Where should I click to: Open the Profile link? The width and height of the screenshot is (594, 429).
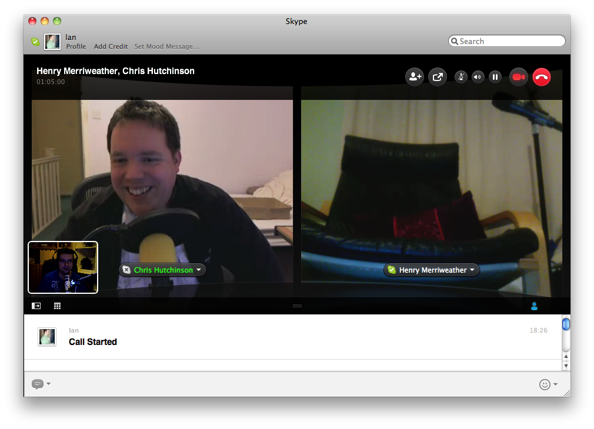click(x=76, y=46)
